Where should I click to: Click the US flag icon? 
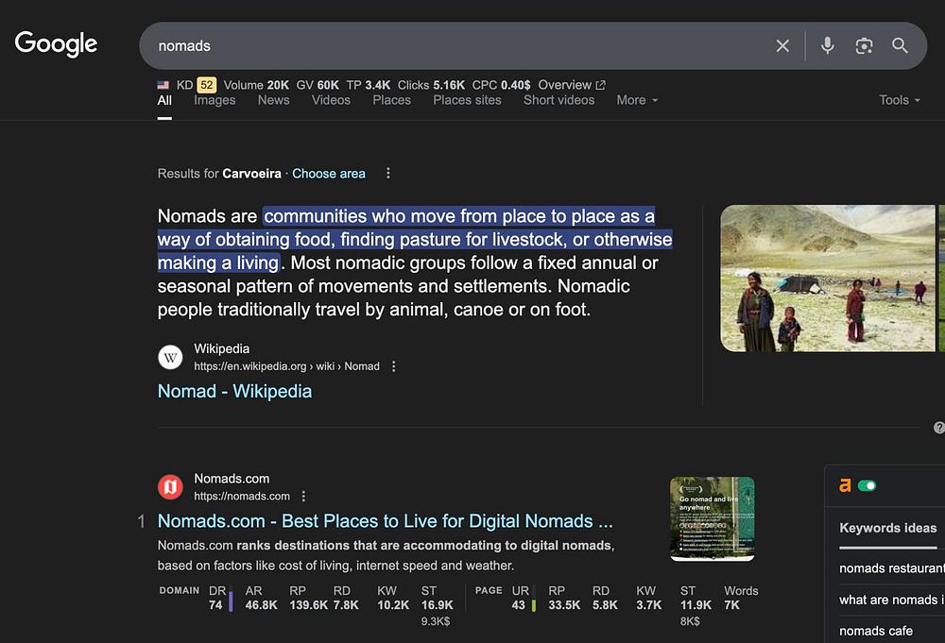coord(163,85)
